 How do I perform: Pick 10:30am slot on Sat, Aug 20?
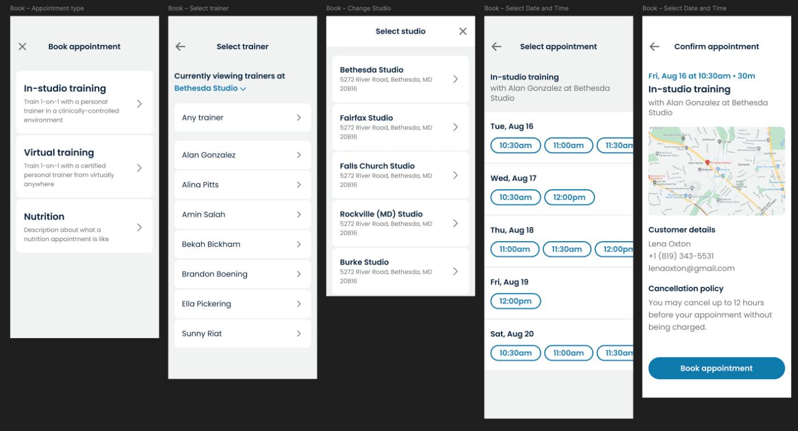(x=515, y=353)
